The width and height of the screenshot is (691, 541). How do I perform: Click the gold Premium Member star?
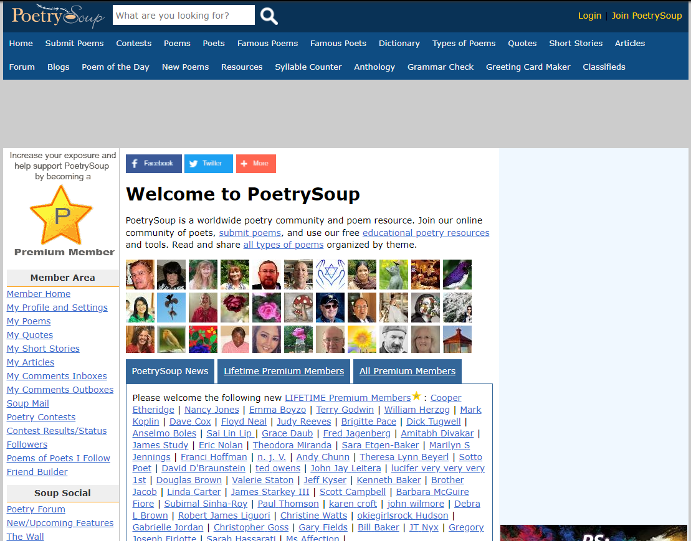[x=62, y=215]
